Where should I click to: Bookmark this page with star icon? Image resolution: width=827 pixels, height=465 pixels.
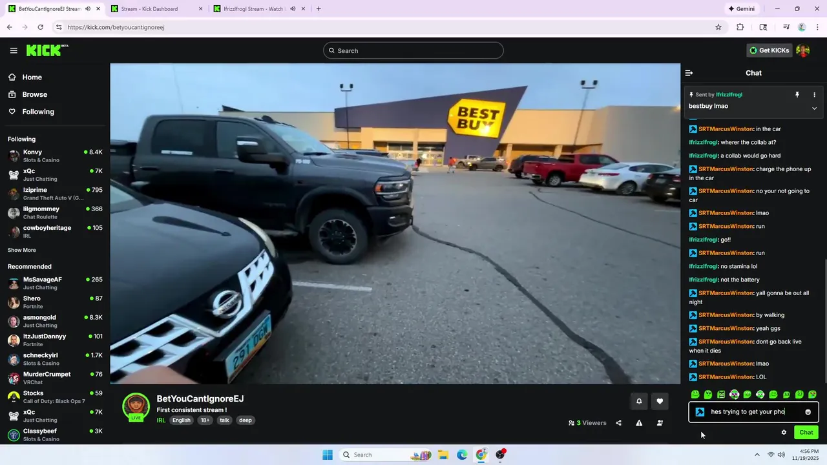(718, 27)
